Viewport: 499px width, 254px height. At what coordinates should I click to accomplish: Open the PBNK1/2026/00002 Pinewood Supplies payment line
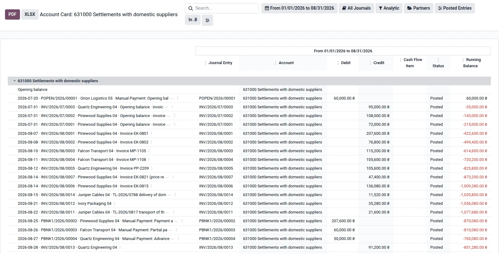(95, 221)
